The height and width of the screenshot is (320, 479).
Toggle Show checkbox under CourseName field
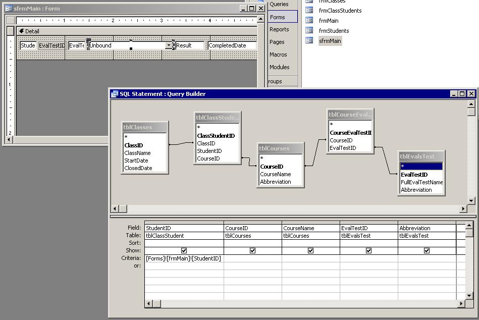pyautogui.click(x=310, y=251)
